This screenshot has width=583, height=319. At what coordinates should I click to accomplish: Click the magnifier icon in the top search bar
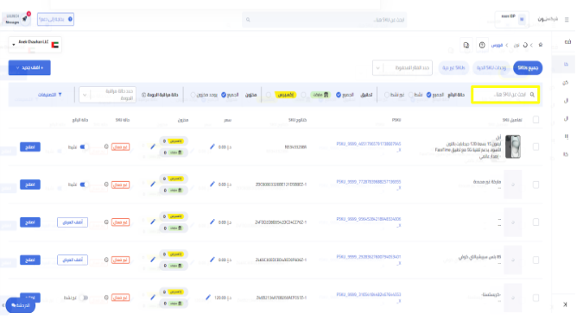click(248, 20)
